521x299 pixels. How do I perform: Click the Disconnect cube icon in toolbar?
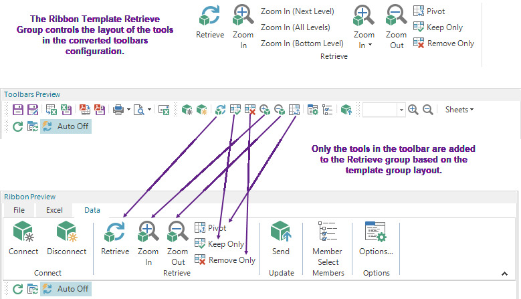coord(202,110)
